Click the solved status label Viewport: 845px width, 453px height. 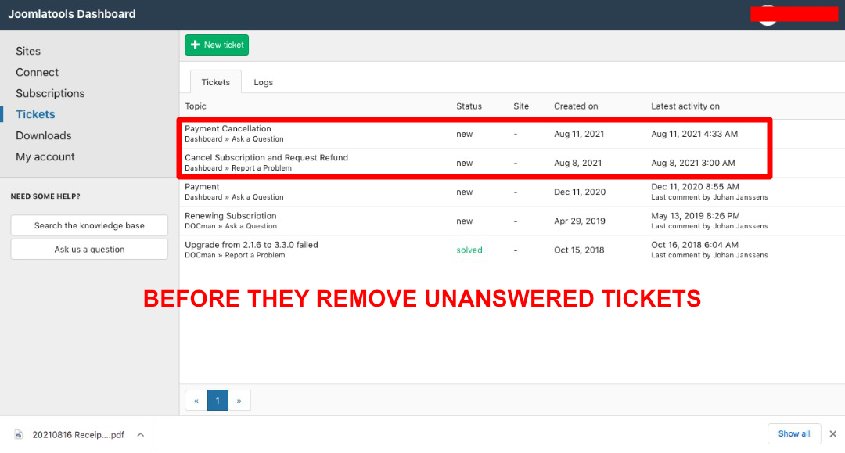(469, 250)
